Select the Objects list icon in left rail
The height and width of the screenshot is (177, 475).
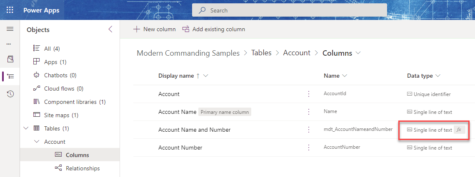[x=10, y=76]
